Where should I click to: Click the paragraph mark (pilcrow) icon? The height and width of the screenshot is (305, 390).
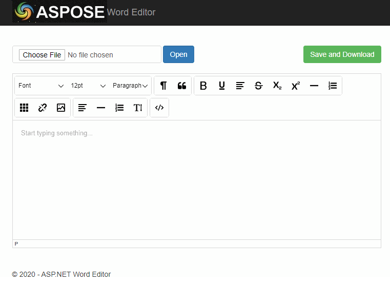coord(163,86)
